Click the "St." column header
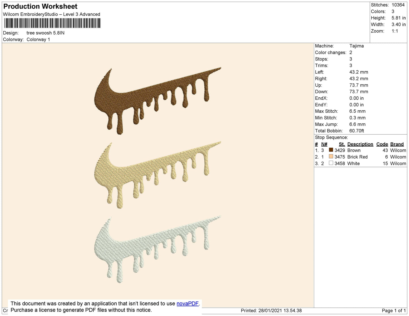 pyautogui.click(x=342, y=144)
